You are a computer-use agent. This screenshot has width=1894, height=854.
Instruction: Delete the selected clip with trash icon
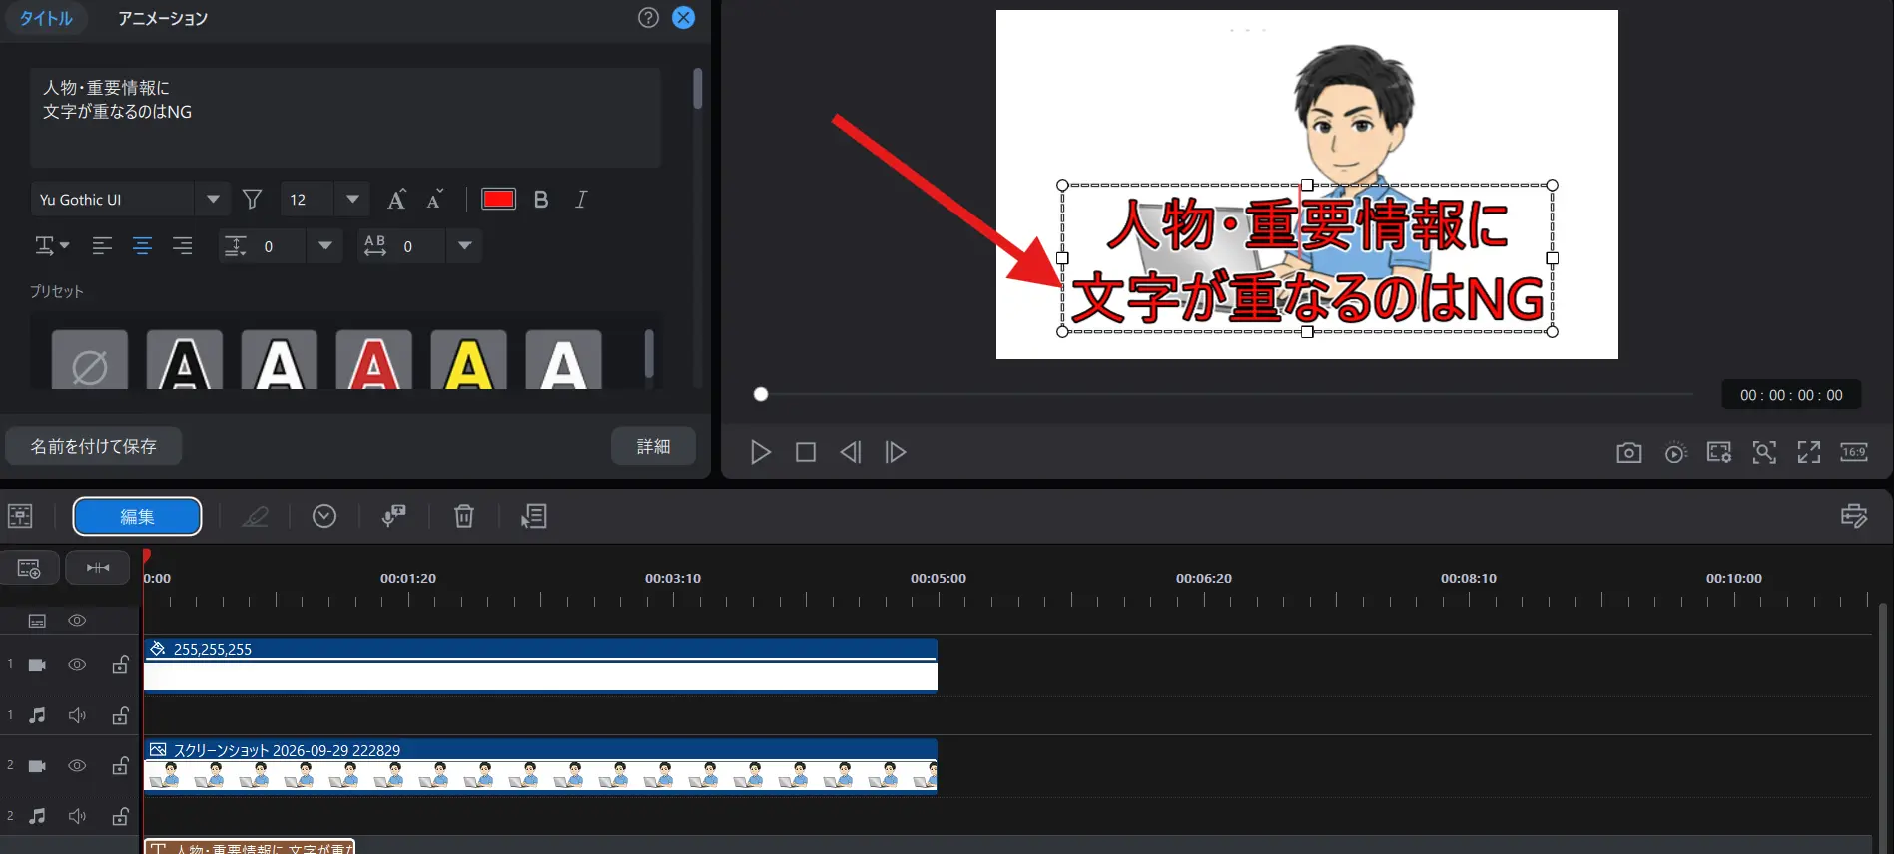tap(464, 516)
